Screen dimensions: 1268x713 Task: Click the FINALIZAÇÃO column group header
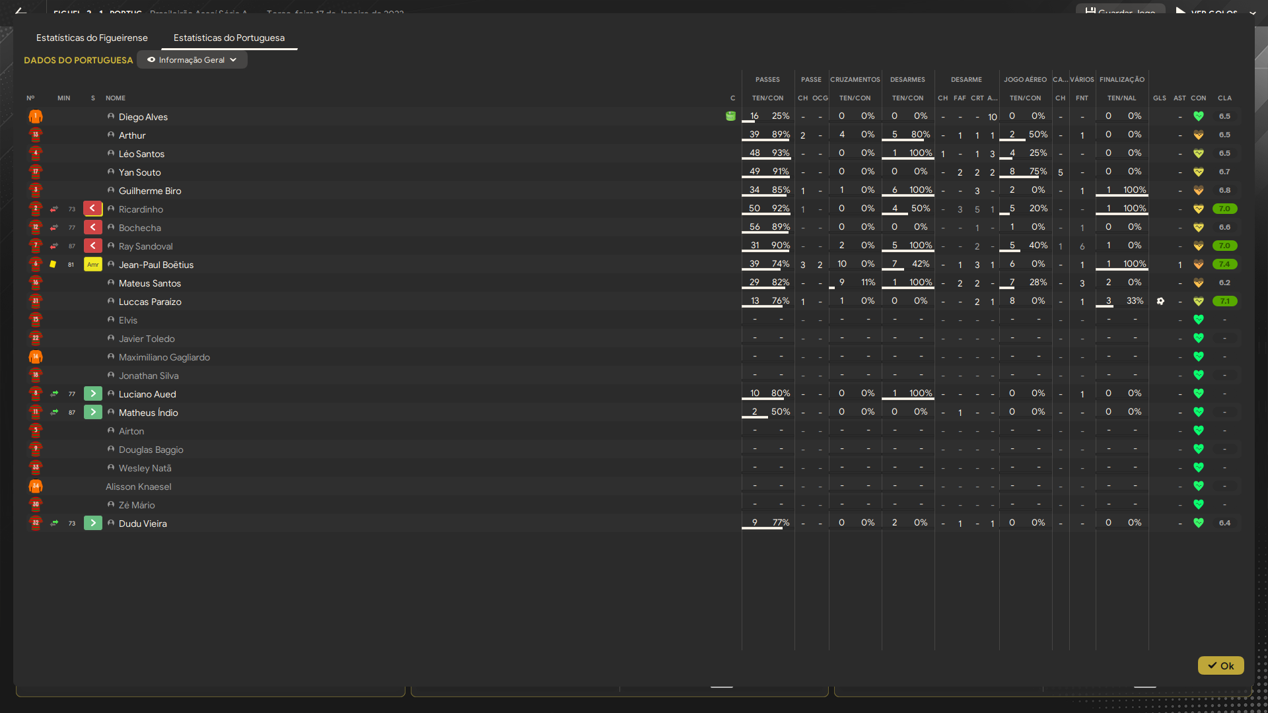1122,79
